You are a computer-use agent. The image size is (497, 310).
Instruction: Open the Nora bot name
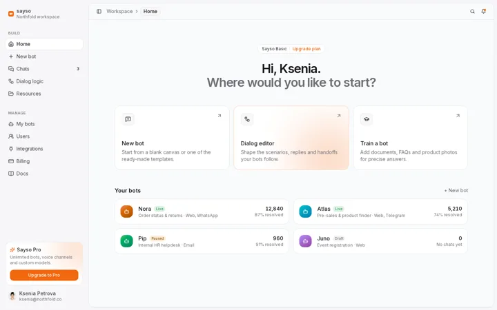point(144,209)
